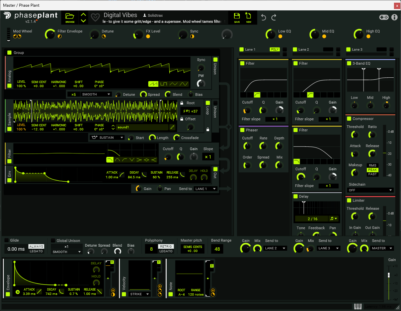The image size is (401, 311).
Task: Open the Lane 3 Send to MASTER dropdown
Action: (382, 248)
